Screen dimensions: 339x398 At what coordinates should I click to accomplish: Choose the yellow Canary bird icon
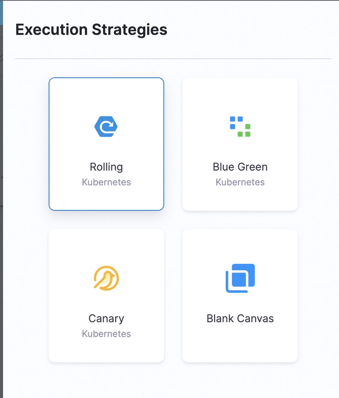(x=106, y=278)
